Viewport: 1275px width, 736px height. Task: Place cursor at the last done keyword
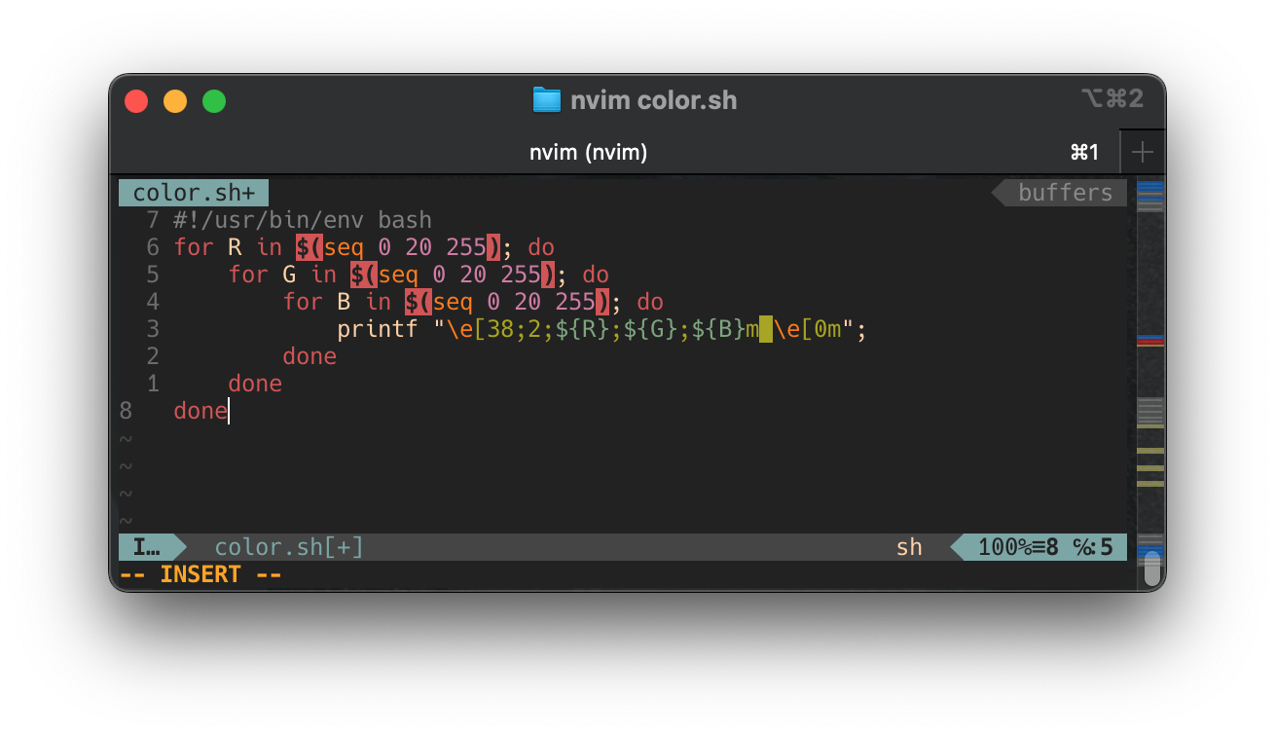(x=200, y=411)
